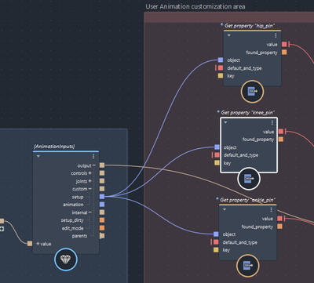The width and height of the screenshot is (314, 283).
Task: Select the Get property "ankle_pin" title
Action: 248,200
